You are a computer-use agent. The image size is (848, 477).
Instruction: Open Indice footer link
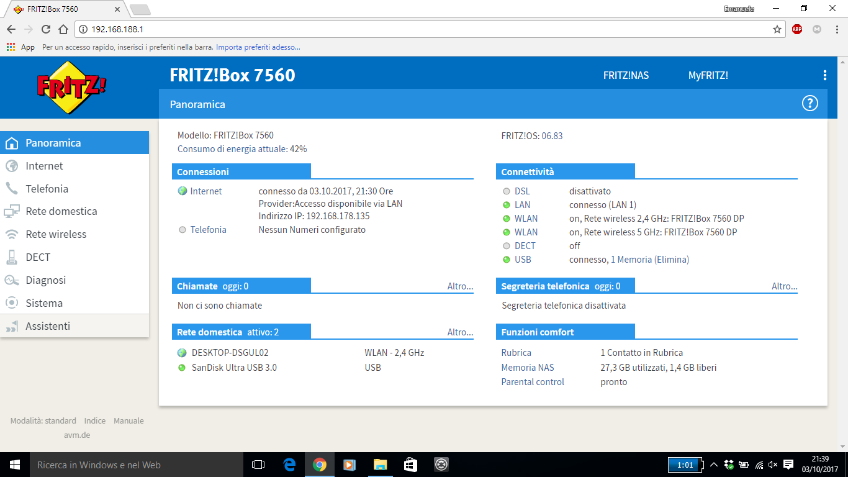coord(95,421)
